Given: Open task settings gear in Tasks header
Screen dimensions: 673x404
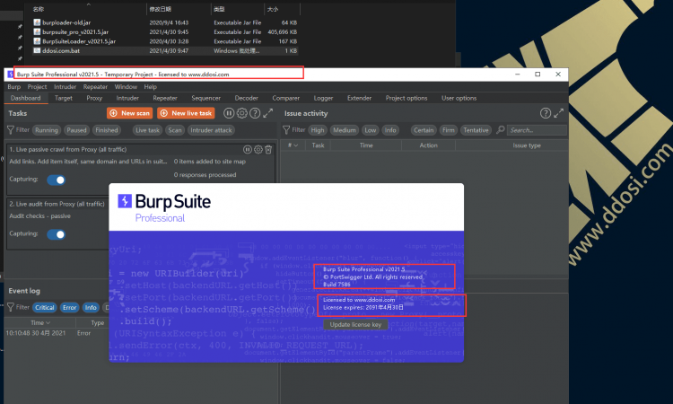Looking at the screenshot, I should click(242, 113).
